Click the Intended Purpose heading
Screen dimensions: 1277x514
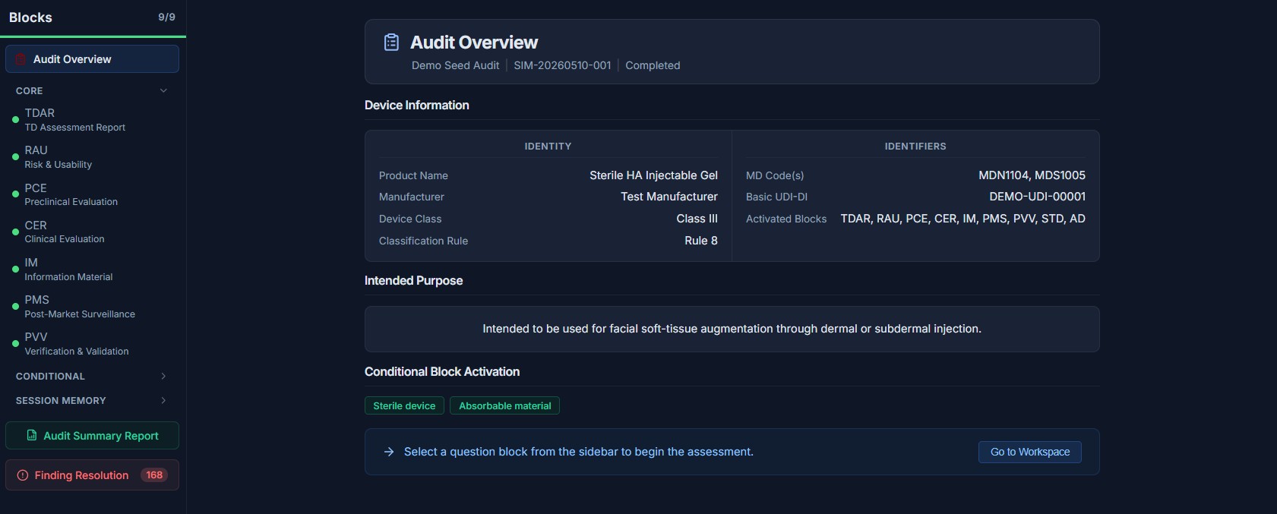[x=413, y=281]
